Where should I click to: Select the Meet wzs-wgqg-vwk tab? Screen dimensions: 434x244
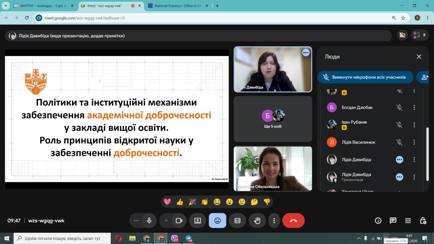tap(111, 6)
